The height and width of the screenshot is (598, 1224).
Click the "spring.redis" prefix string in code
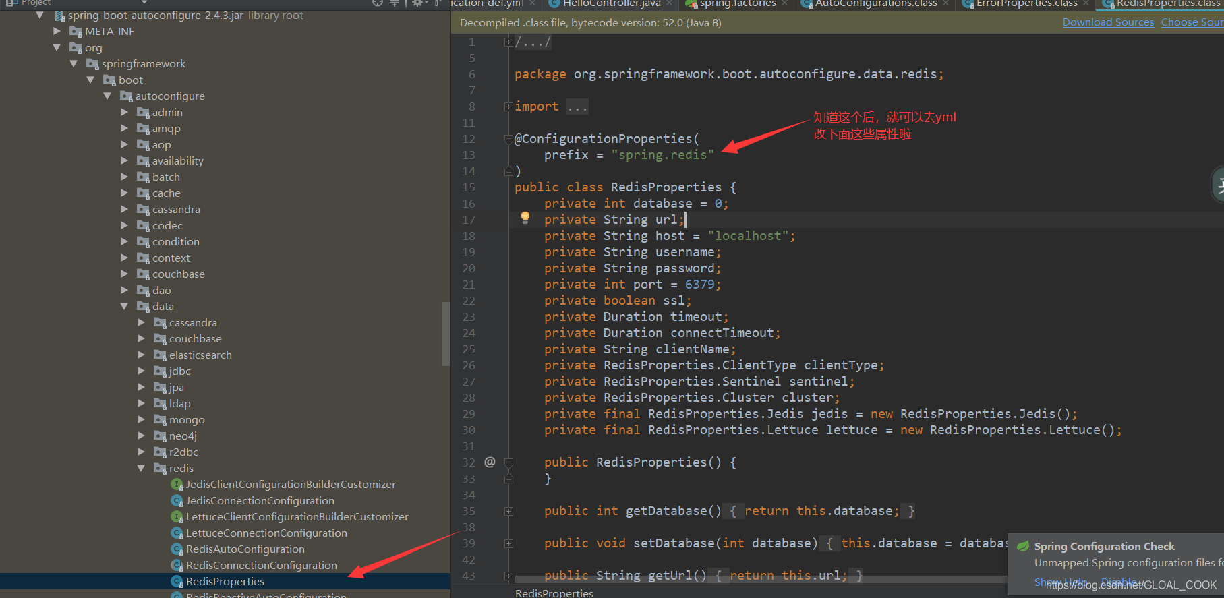coord(663,155)
